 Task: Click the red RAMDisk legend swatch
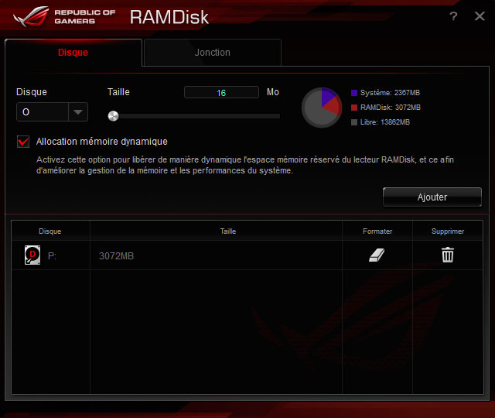354,108
